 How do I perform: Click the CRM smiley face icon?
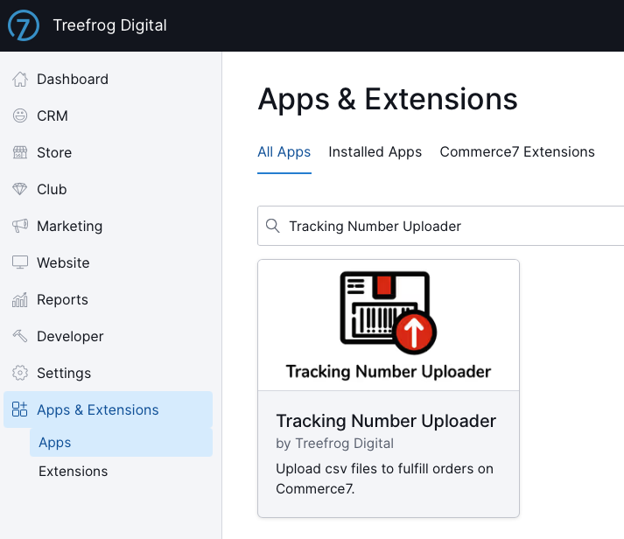[20, 115]
